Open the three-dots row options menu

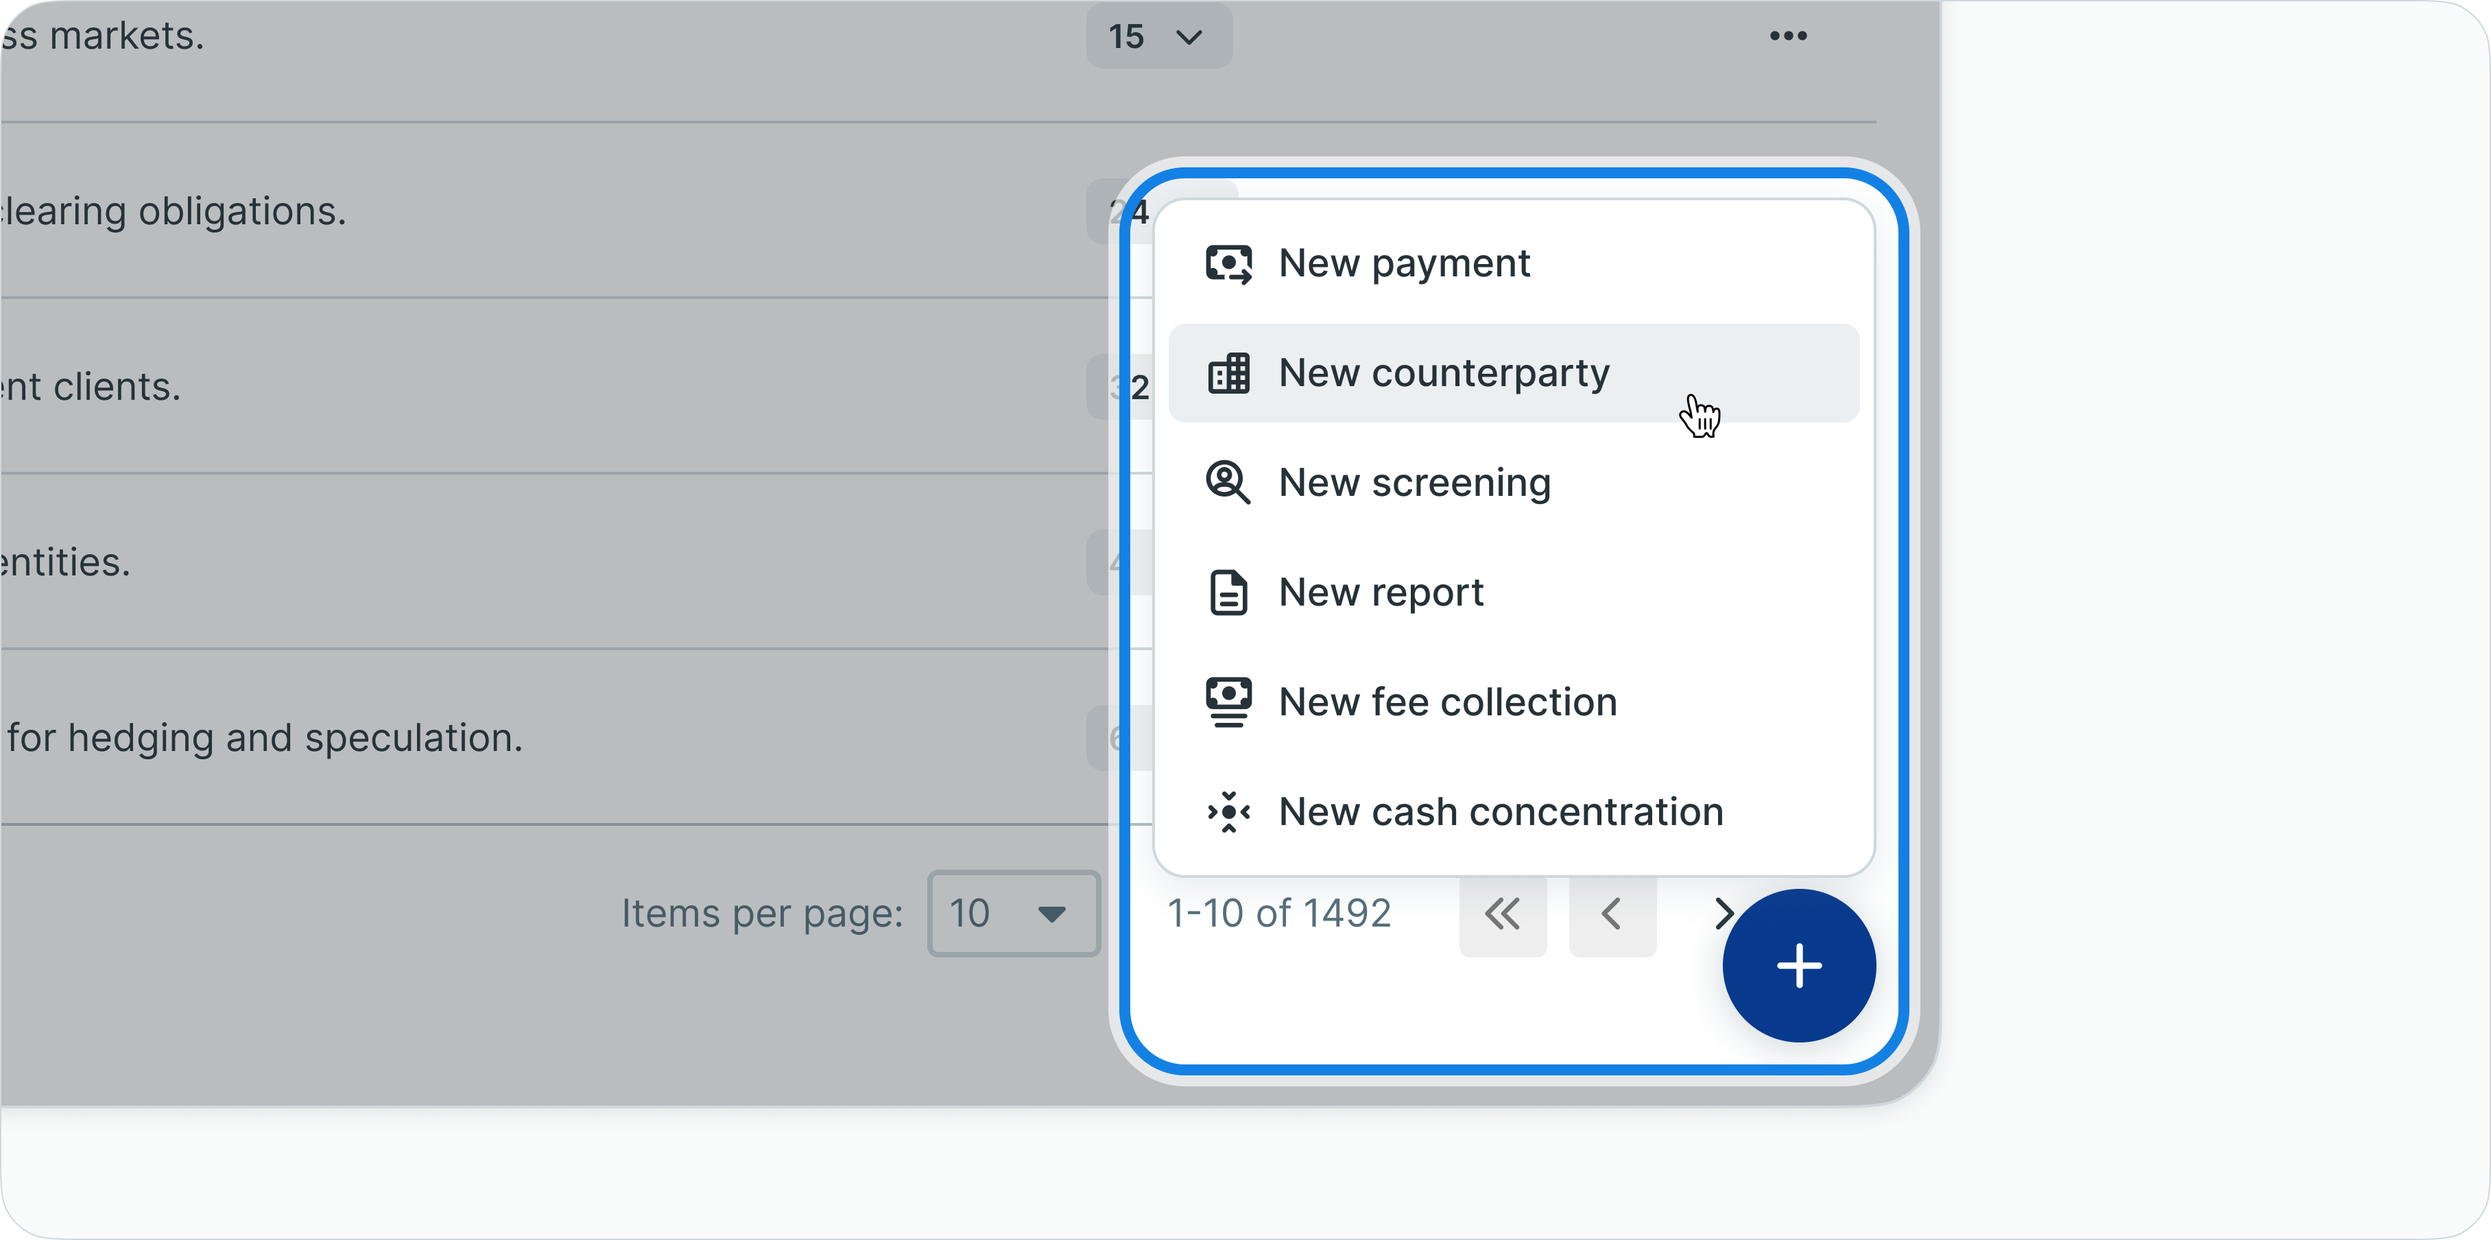[x=1788, y=37]
